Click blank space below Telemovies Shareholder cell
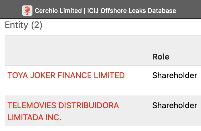 pyautogui.click(x=175, y=119)
